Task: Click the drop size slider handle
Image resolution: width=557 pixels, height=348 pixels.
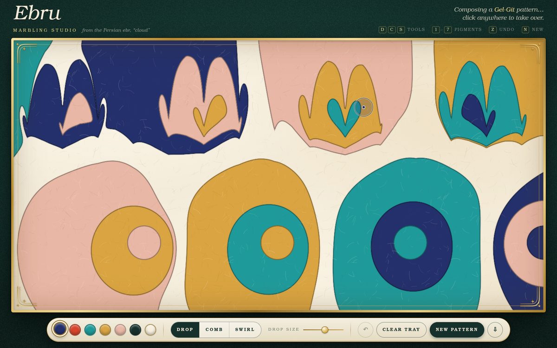Action: (325, 329)
